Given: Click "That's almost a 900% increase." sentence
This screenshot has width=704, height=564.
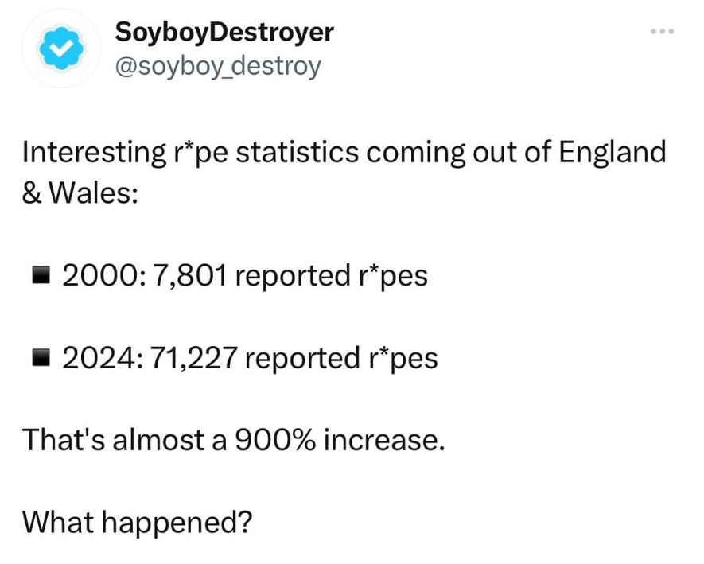Looking at the screenshot, I should 234,440.
